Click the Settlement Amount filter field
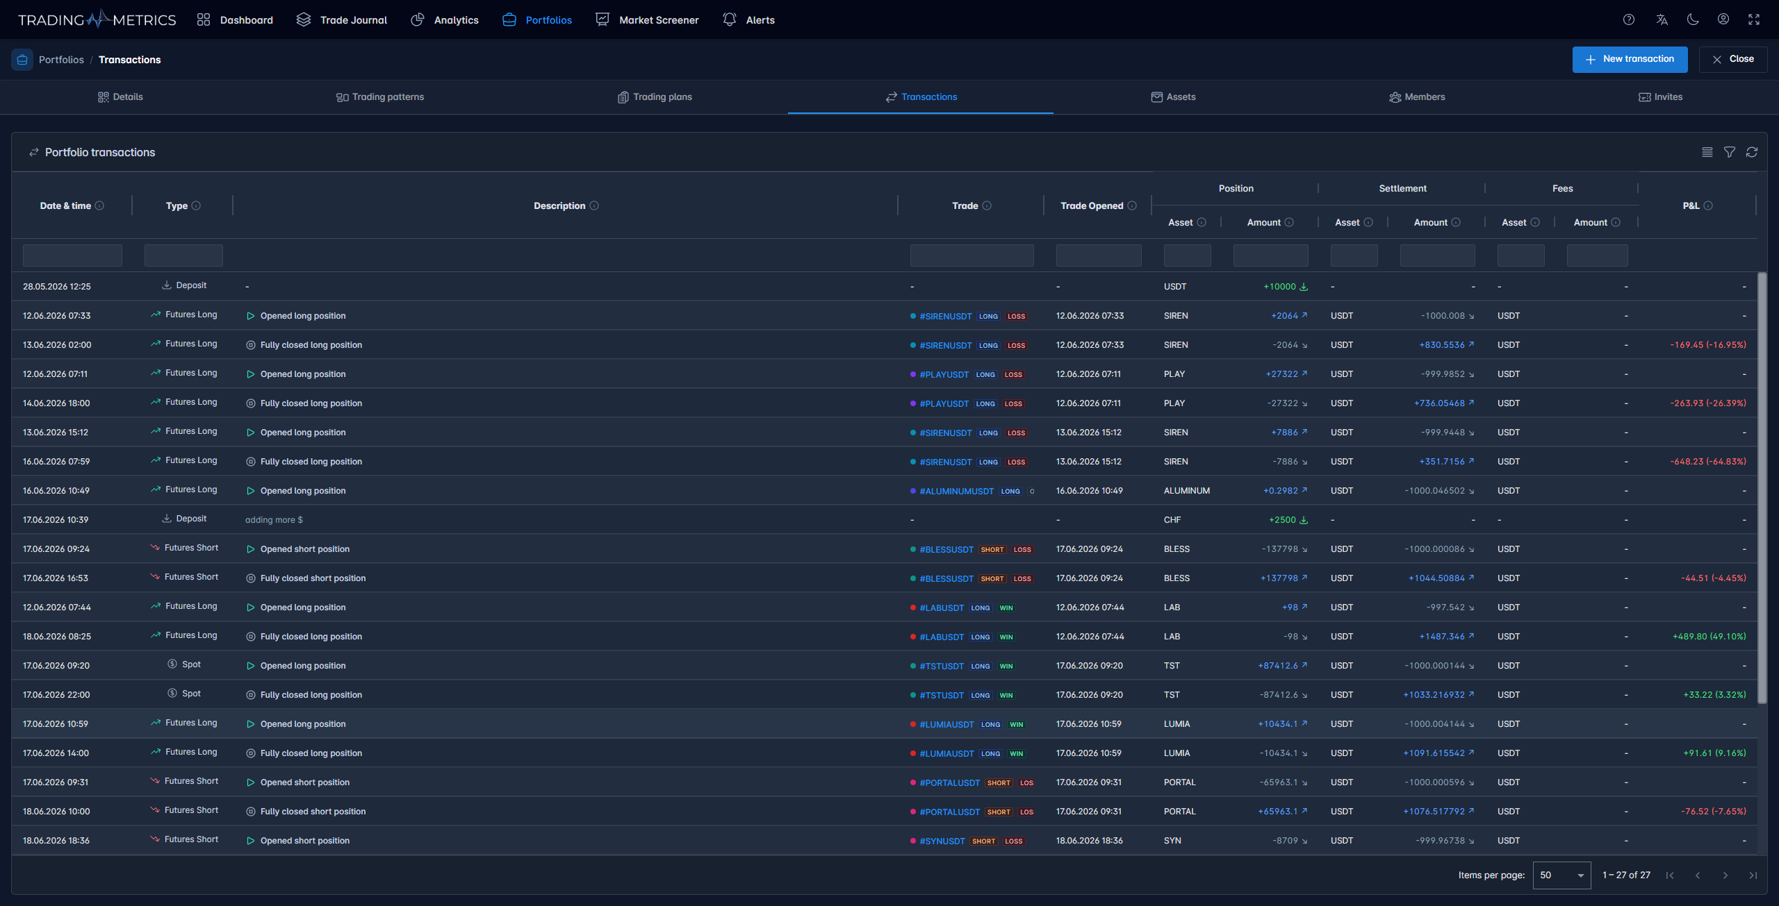1779x906 pixels. point(1437,255)
